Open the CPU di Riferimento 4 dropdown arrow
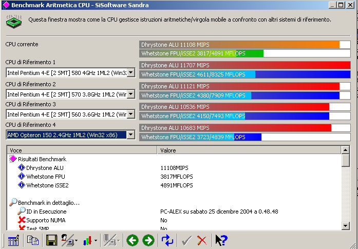 [x=131, y=135]
